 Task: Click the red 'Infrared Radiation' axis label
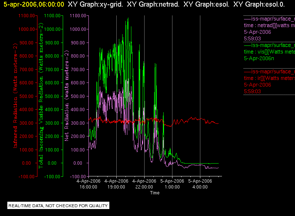point(15,96)
